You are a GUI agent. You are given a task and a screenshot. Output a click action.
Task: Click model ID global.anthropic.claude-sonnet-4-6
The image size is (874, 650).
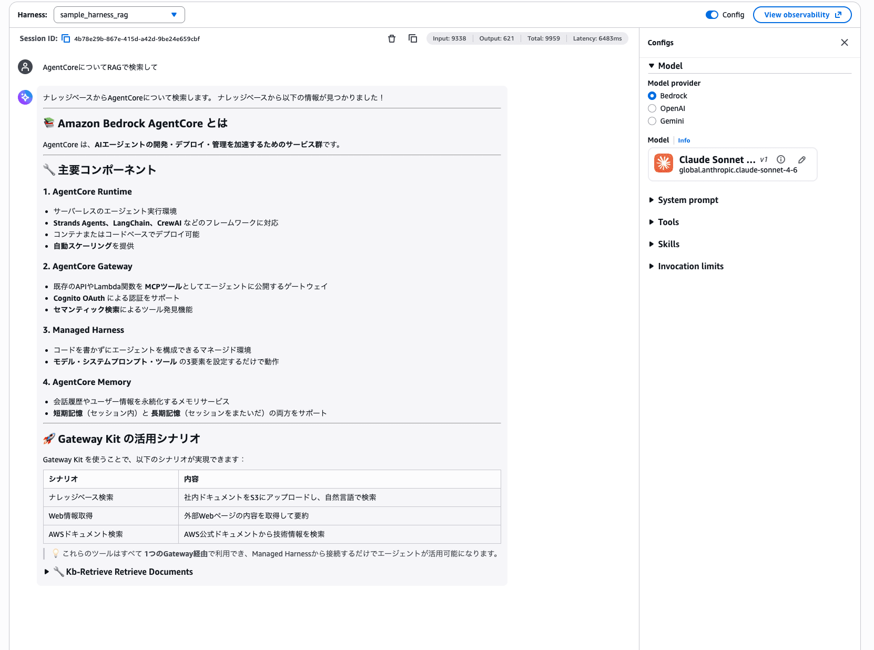(738, 170)
